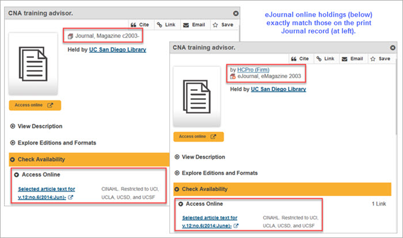This screenshot has height=238, width=403.
Task: Click the right panel's vertical scrollbar
Action: pyautogui.click(x=396, y=98)
